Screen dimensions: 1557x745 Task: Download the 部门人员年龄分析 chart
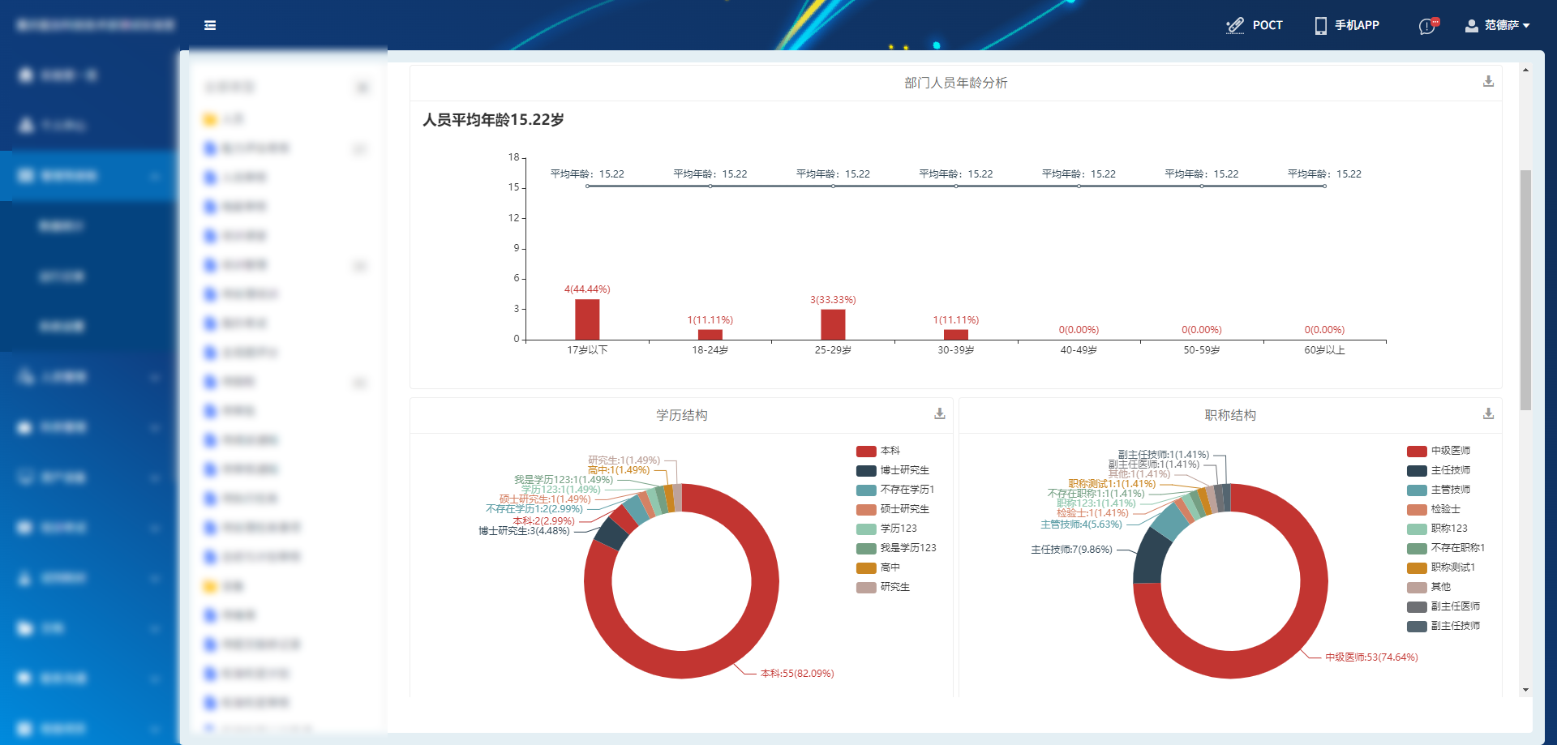pyautogui.click(x=1488, y=82)
